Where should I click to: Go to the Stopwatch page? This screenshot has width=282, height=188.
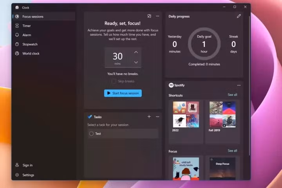coord(44,44)
